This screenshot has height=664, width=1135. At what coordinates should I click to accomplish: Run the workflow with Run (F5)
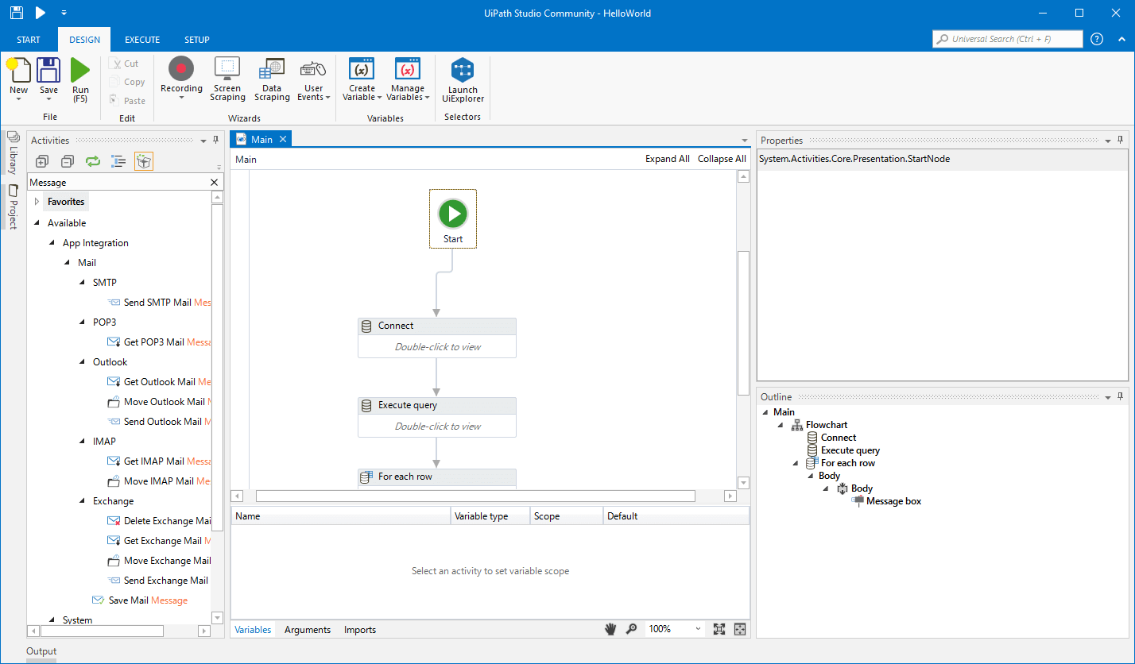80,79
